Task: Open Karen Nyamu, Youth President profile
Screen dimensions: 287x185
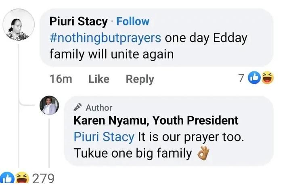Action: (156, 120)
